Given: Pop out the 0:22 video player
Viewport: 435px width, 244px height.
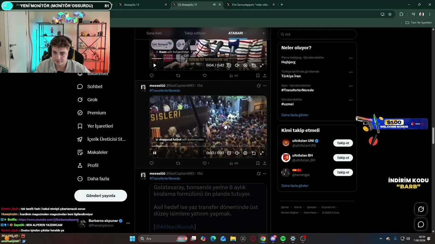Looking at the screenshot, I should [x=254, y=153].
